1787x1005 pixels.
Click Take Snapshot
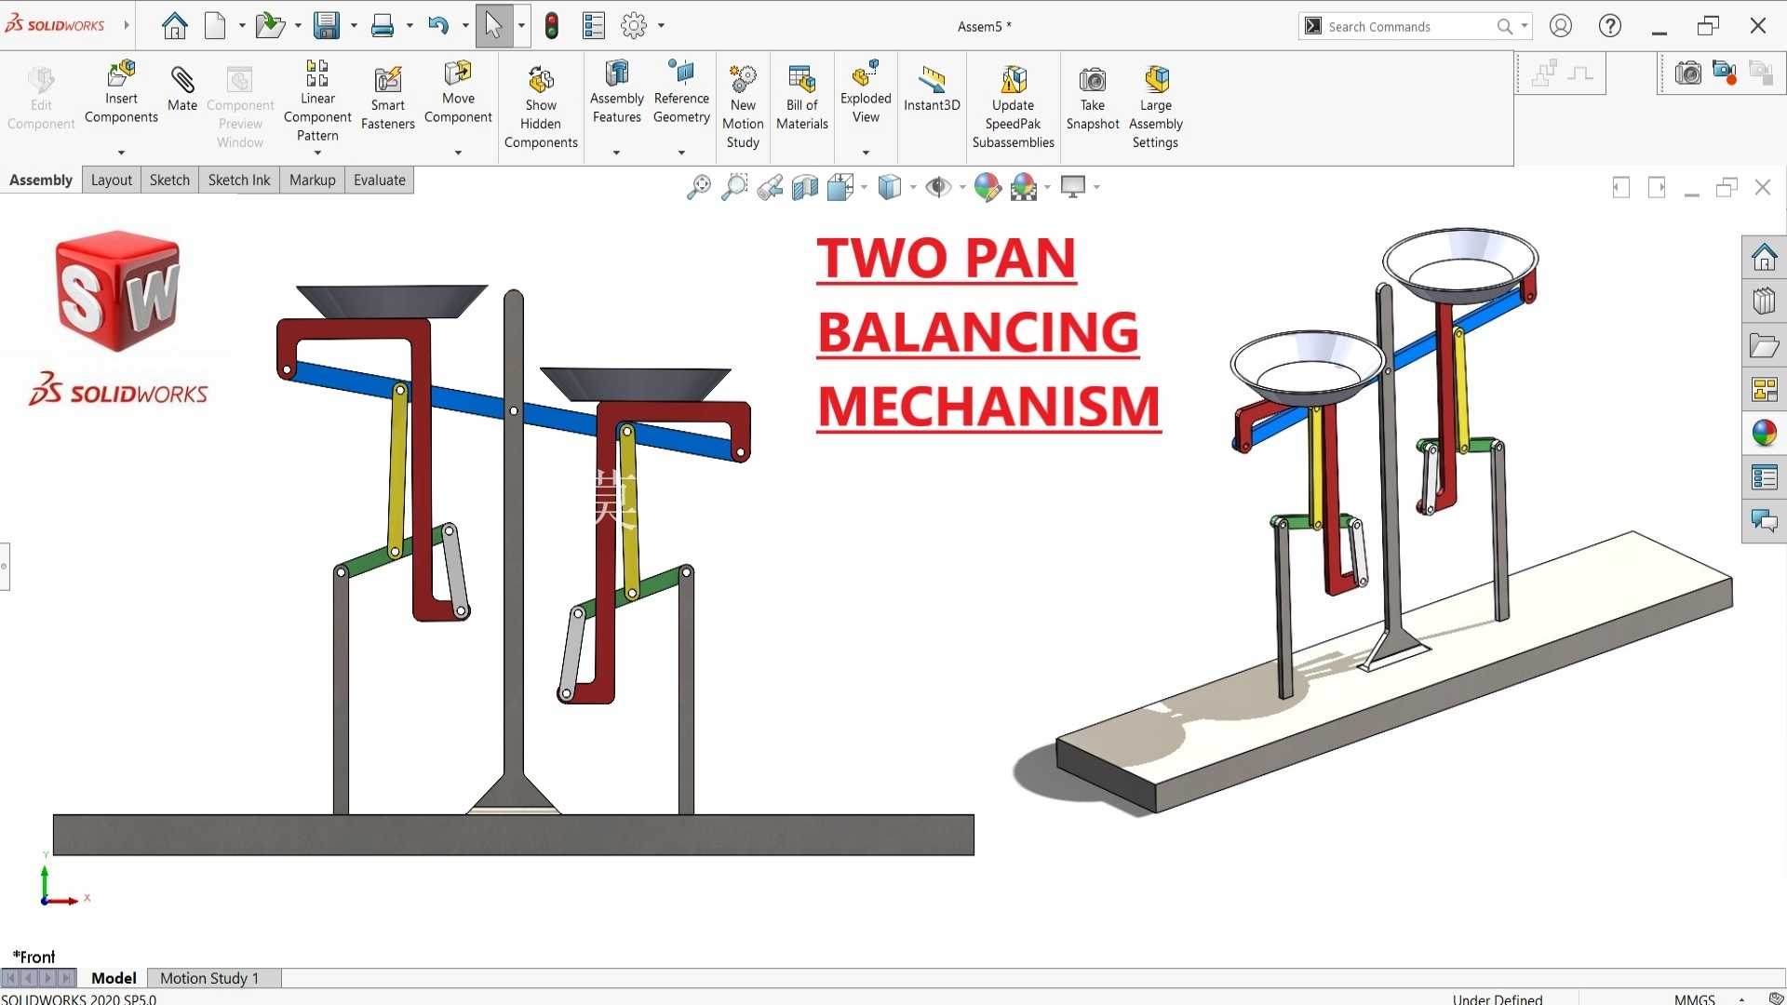point(1093,98)
